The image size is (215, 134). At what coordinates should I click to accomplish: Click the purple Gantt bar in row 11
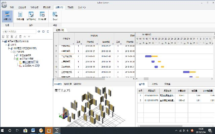pos(186,72)
